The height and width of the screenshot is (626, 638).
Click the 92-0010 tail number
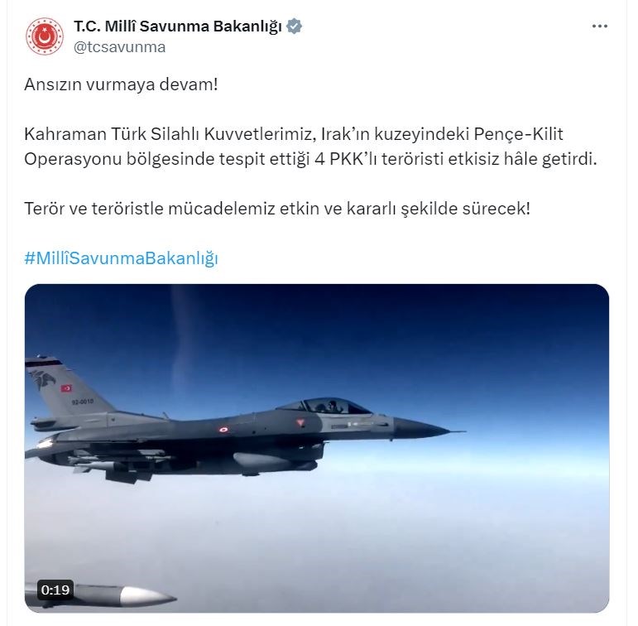point(83,402)
